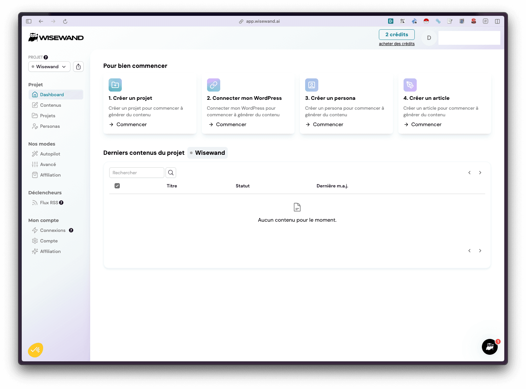This screenshot has height=389, width=526.
Task: Go to previous page, bottom pagination
Action: (x=469, y=251)
